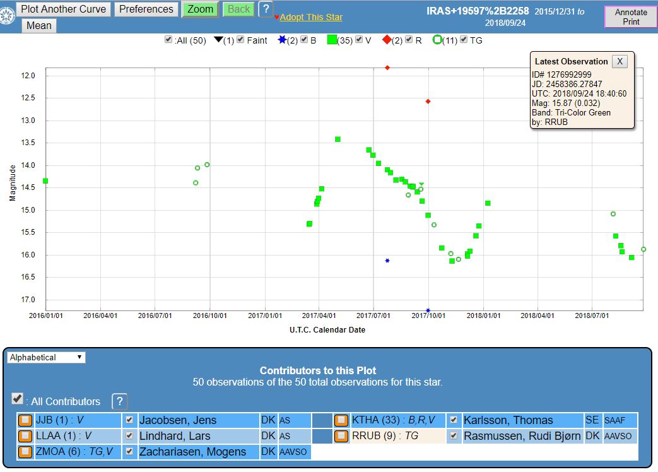Viewport: 658px width, 472px height.
Task: Click the orange icon next to ZMOA
Action: point(25,452)
